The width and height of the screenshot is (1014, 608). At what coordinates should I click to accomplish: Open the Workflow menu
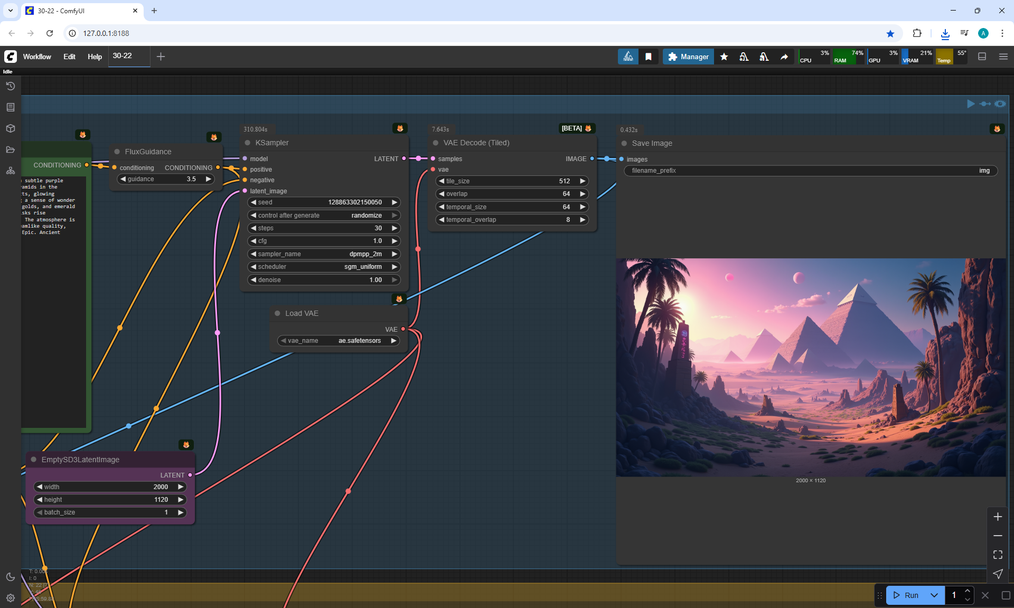click(x=37, y=57)
